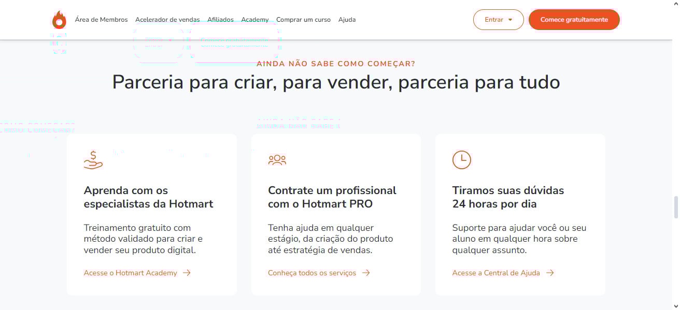The height and width of the screenshot is (310, 680).
Task: Click heading Aprenda com os especialistas da Hotmart
Action: click(148, 197)
